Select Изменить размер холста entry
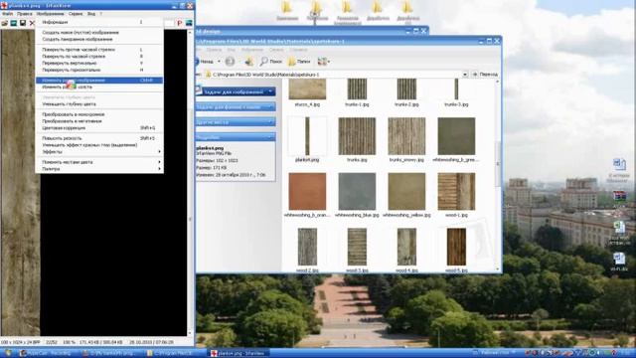Image resolution: width=636 pixels, height=358 pixels. click(99, 88)
